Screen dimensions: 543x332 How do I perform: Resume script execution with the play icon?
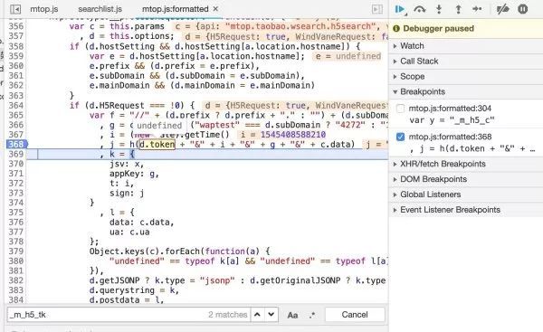click(x=400, y=9)
